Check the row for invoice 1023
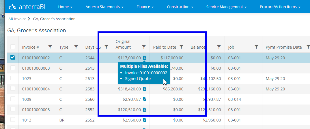310x129 pixels. (x=13, y=78)
